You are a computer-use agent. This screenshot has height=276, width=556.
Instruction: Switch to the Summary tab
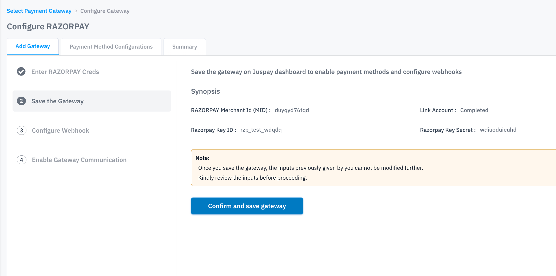[185, 47]
